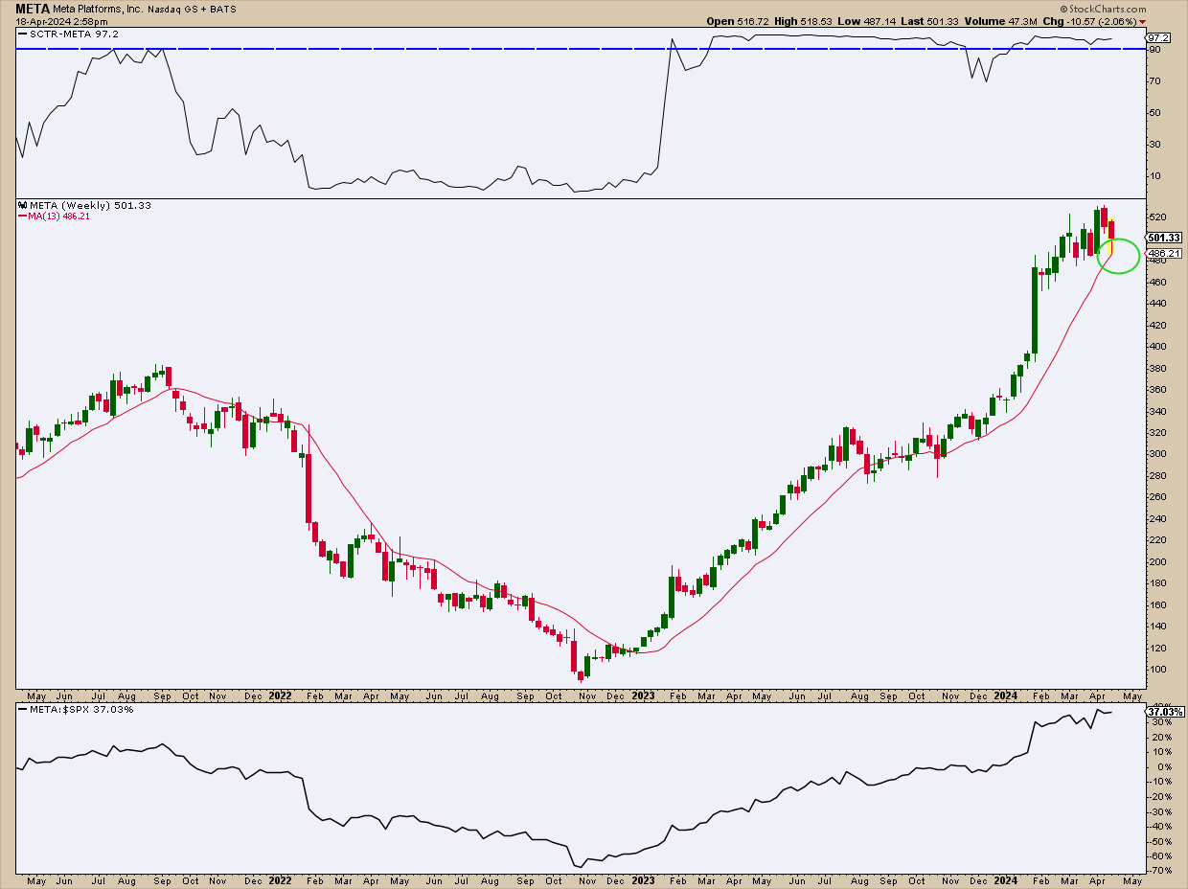Image resolution: width=1188 pixels, height=889 pixels.
Task: Click the 37.03% tag on relative strength axis
Action: 1165,712
